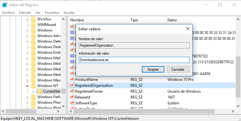Click the ProductName string value icon

tap(72, 80)
